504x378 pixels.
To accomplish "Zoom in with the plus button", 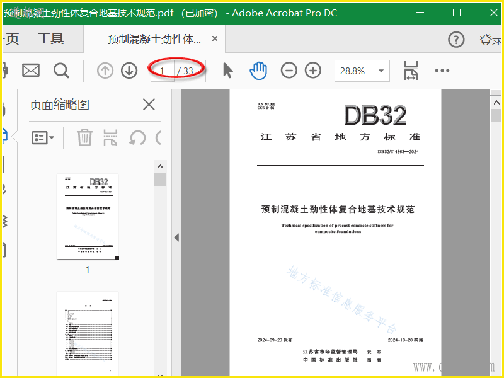I will coord(313,71).
